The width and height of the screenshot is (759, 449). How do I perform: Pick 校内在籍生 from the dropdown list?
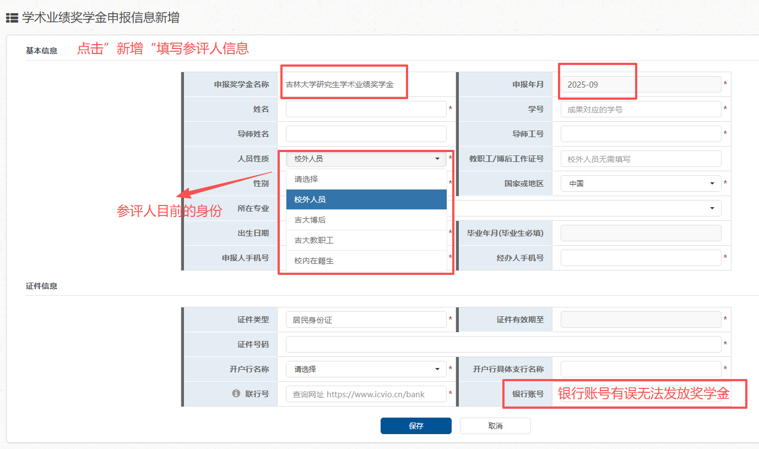(x=366, y=261)
